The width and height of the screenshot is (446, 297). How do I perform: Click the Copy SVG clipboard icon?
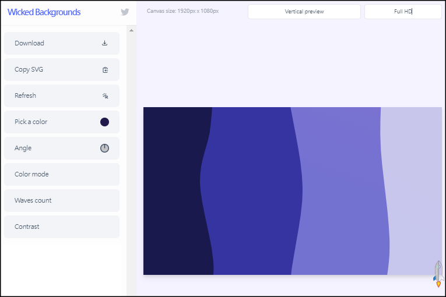(x=105, y=70)
